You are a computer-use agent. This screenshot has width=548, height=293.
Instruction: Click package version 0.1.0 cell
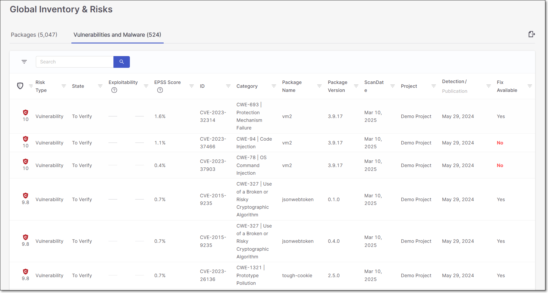coord(334,199)
